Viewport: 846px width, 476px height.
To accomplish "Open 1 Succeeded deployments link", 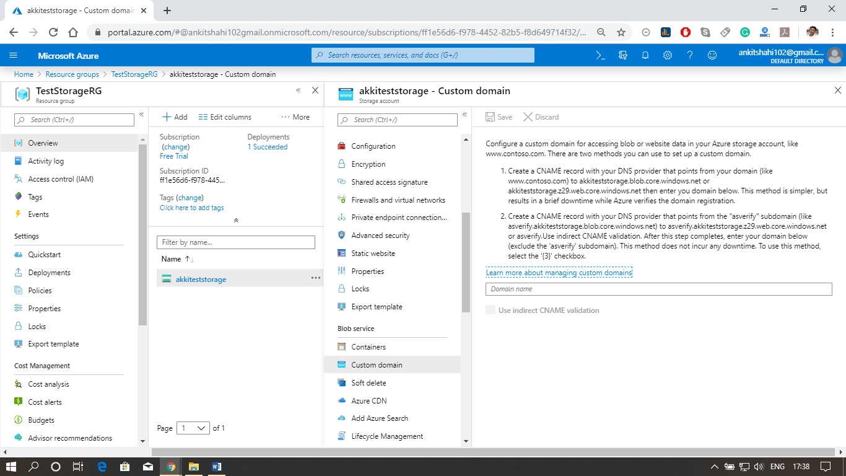I will click(x=268, y=147).
